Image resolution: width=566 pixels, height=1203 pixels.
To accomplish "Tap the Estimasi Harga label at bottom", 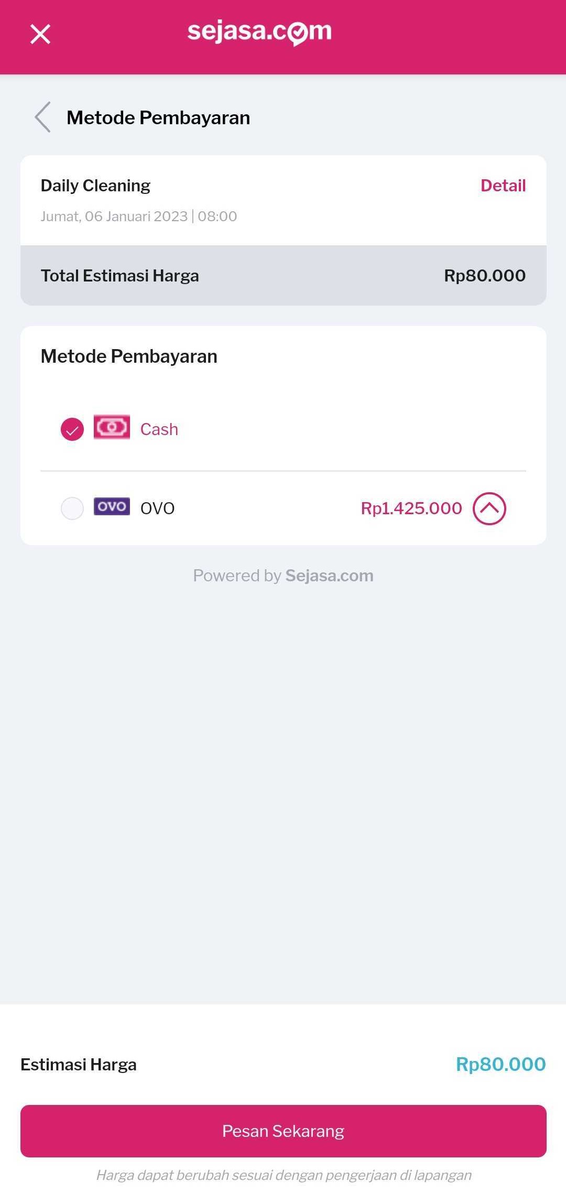I will [x=79, y=1065].
